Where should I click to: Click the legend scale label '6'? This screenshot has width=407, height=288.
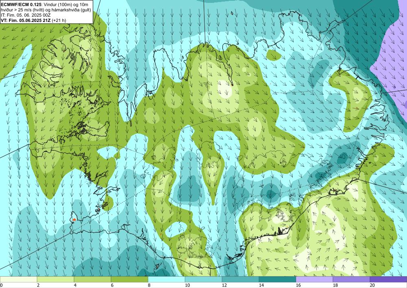click(x=112, y=285)
